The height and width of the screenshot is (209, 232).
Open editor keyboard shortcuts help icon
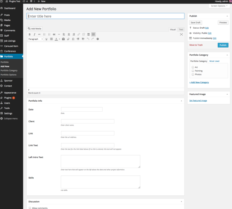pyautogui.click(x=98, y=39)
